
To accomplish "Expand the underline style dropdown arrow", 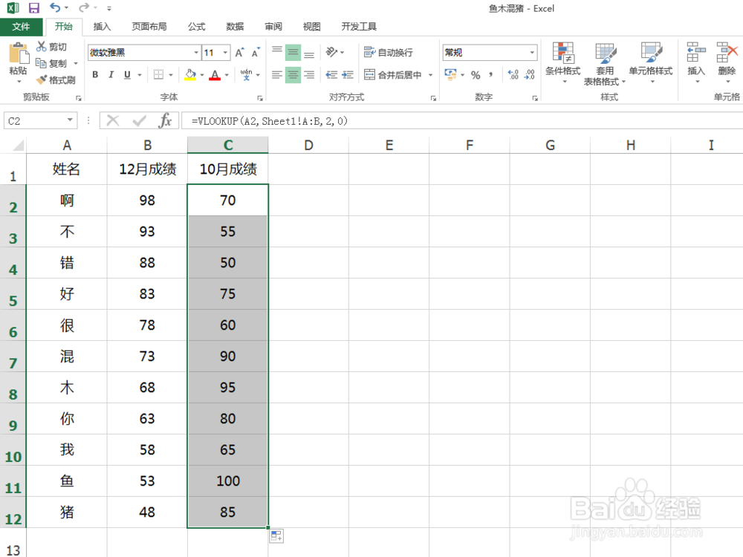I will click(x=140, y=75).
